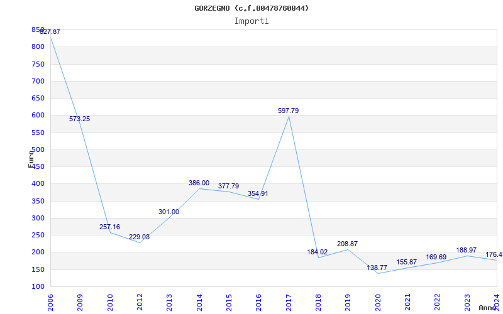Click the 2022 x-axis label

pos(437,303)
